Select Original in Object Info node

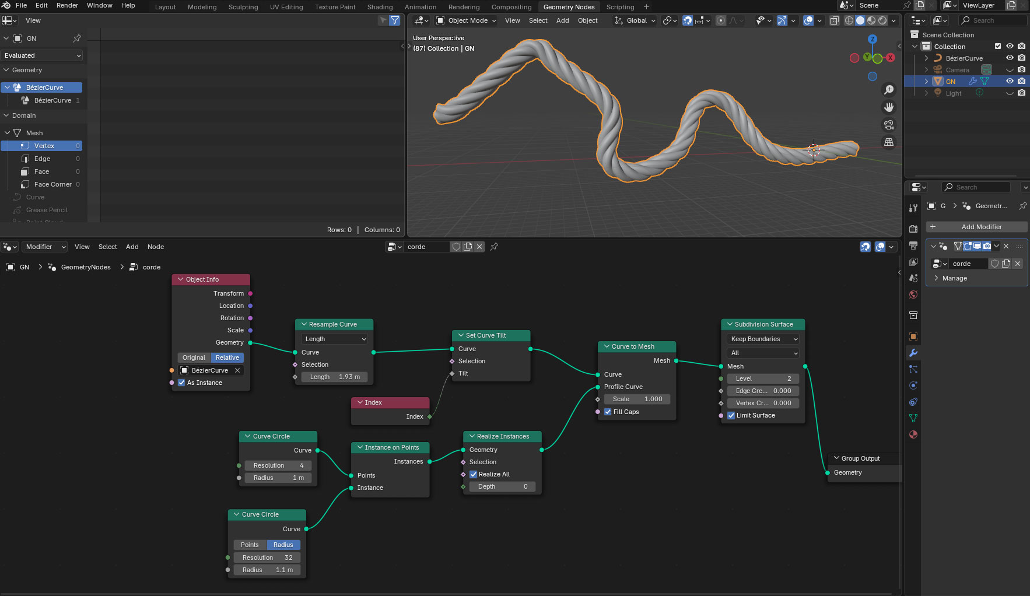tap(194, 357)
